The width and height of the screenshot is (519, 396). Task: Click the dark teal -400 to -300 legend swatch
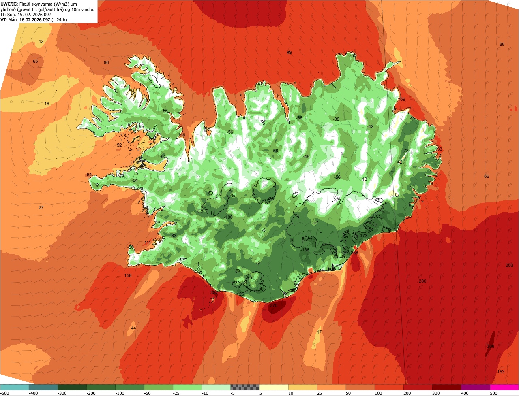tap(43, 387)
